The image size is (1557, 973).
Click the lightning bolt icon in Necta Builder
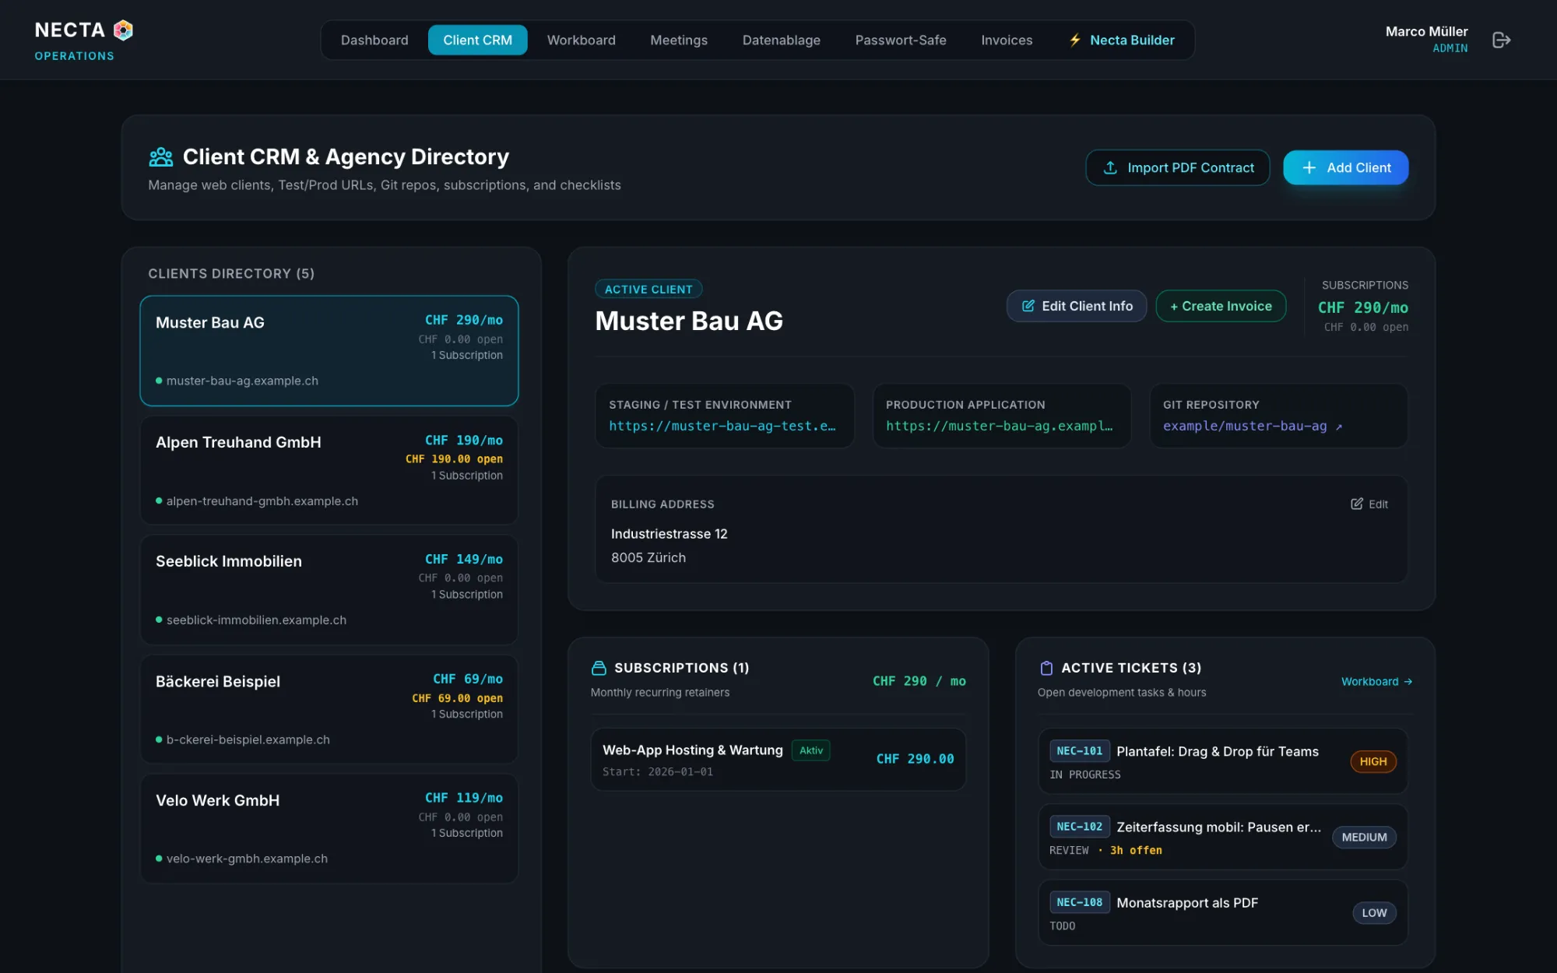pos(1075,40)
